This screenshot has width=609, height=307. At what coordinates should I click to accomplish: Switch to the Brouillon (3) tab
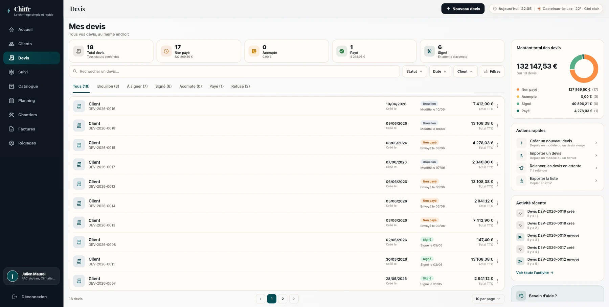click(x=108, y=87)
